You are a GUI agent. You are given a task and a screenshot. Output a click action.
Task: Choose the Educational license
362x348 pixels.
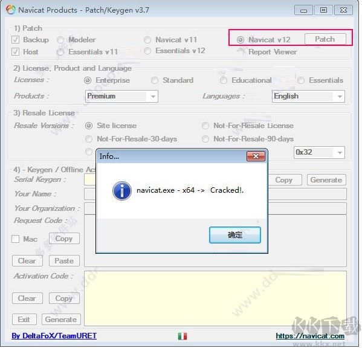224,80
